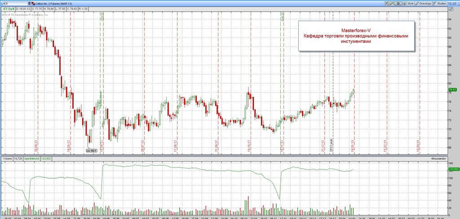Click the 19.10.12 expiration line label
The height and width of the screenshot is (219, 460).
249,146
